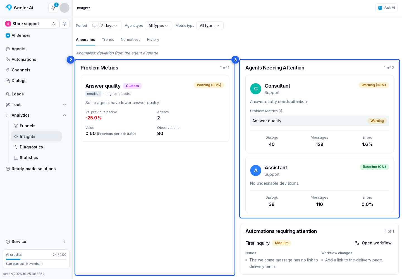Image resolution: width=402 pixels, height=279 pixels.
Task: Click the -25.0% change value
Action: point(94,118)
